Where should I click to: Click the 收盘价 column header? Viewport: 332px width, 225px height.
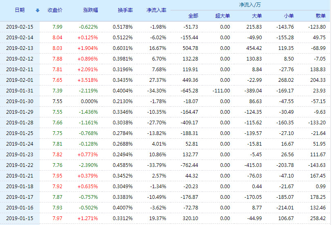(55, 10)
